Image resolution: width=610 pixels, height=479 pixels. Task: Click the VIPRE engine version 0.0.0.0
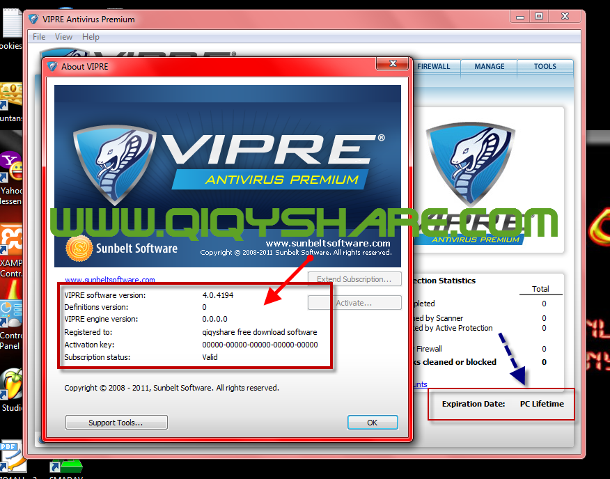[x=214, y=319]
